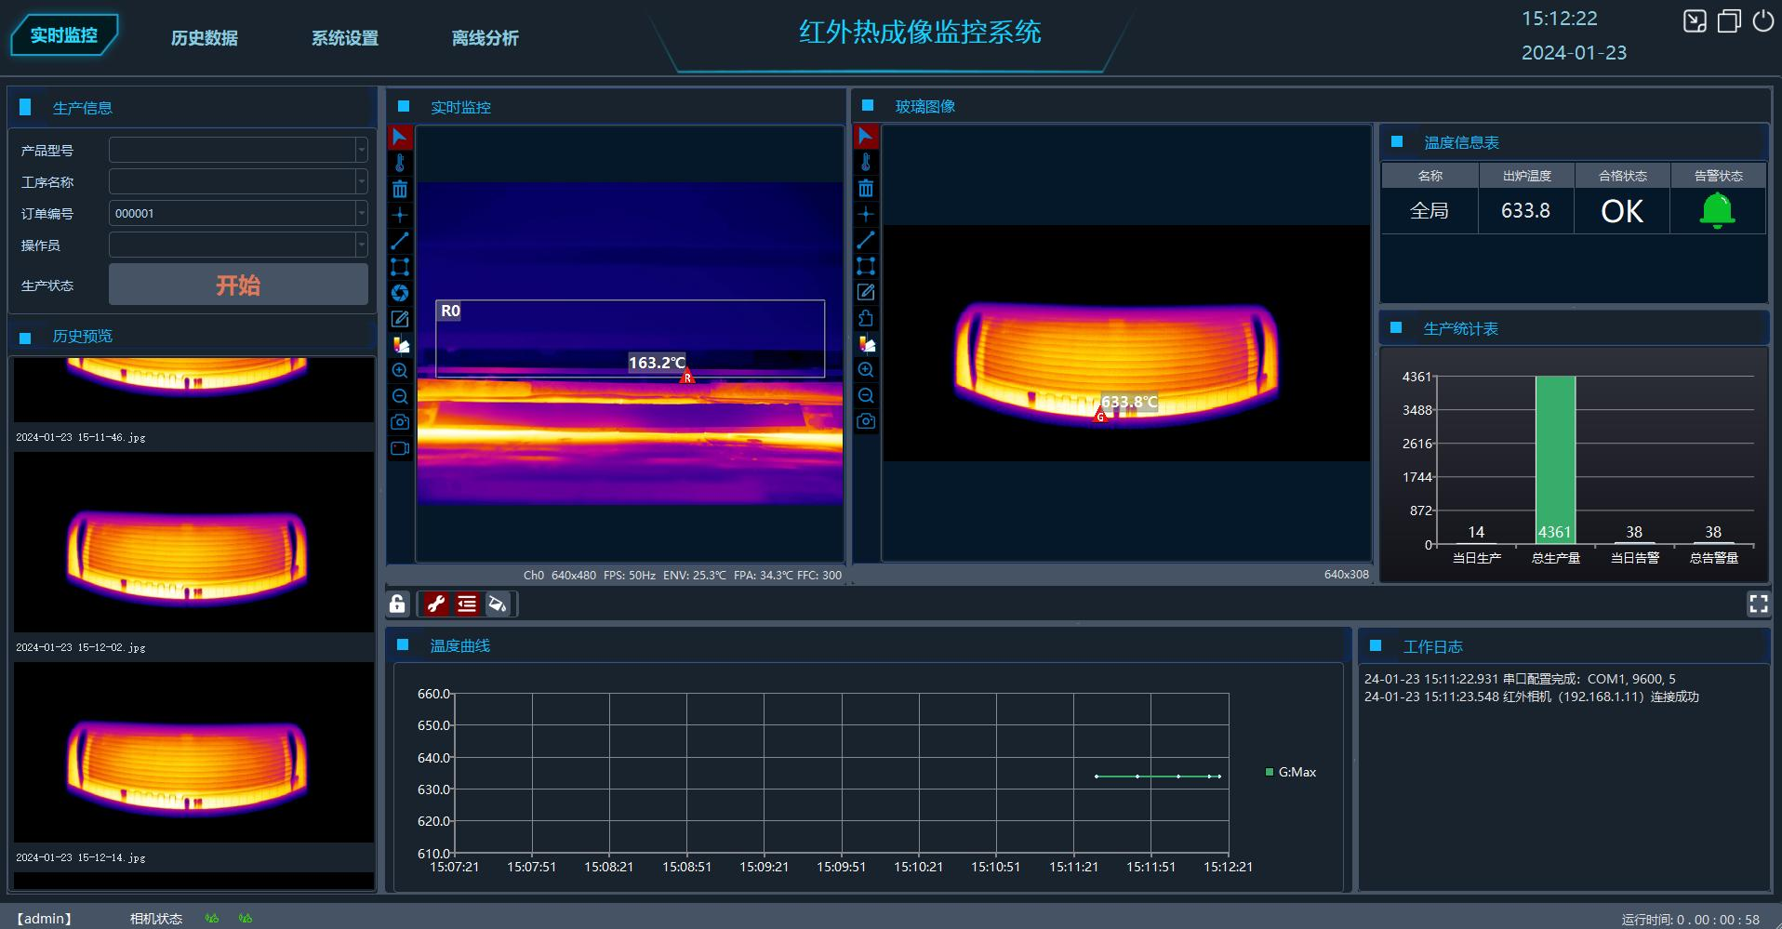Toggle the unlock padlock icon
The height and width of the screenshot is (929, 1782).
coord(397,604)
